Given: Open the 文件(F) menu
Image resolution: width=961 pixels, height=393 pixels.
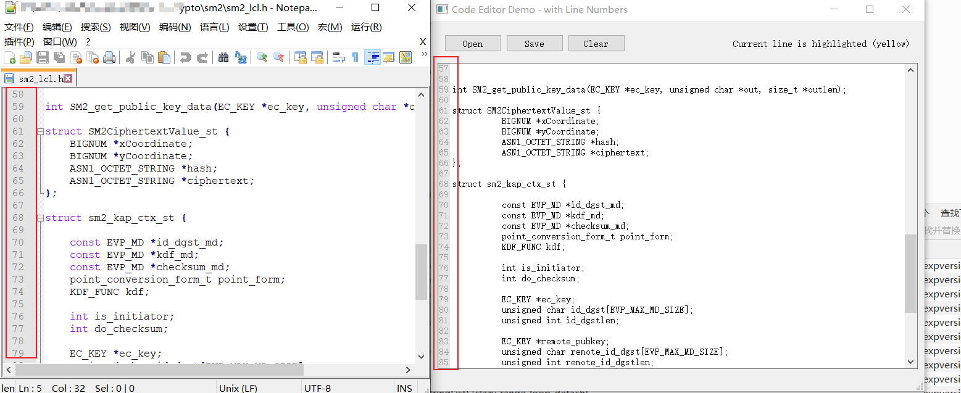Looking at the screenshot, I should coord(19,27).
